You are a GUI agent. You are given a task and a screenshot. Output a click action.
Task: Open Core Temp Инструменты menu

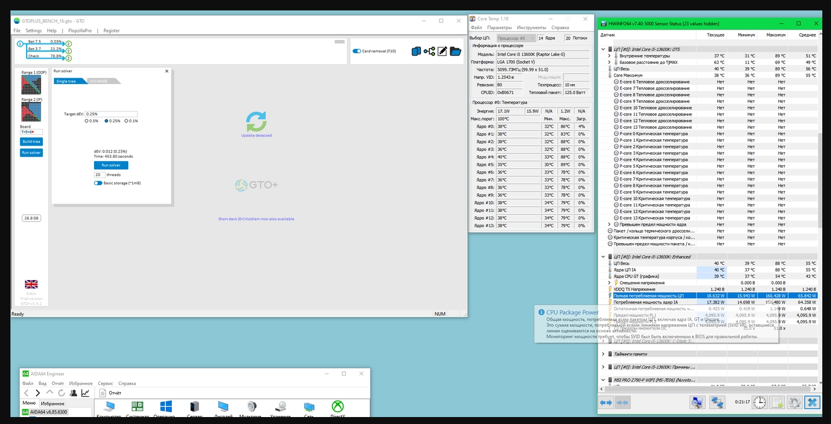point(532,27)
